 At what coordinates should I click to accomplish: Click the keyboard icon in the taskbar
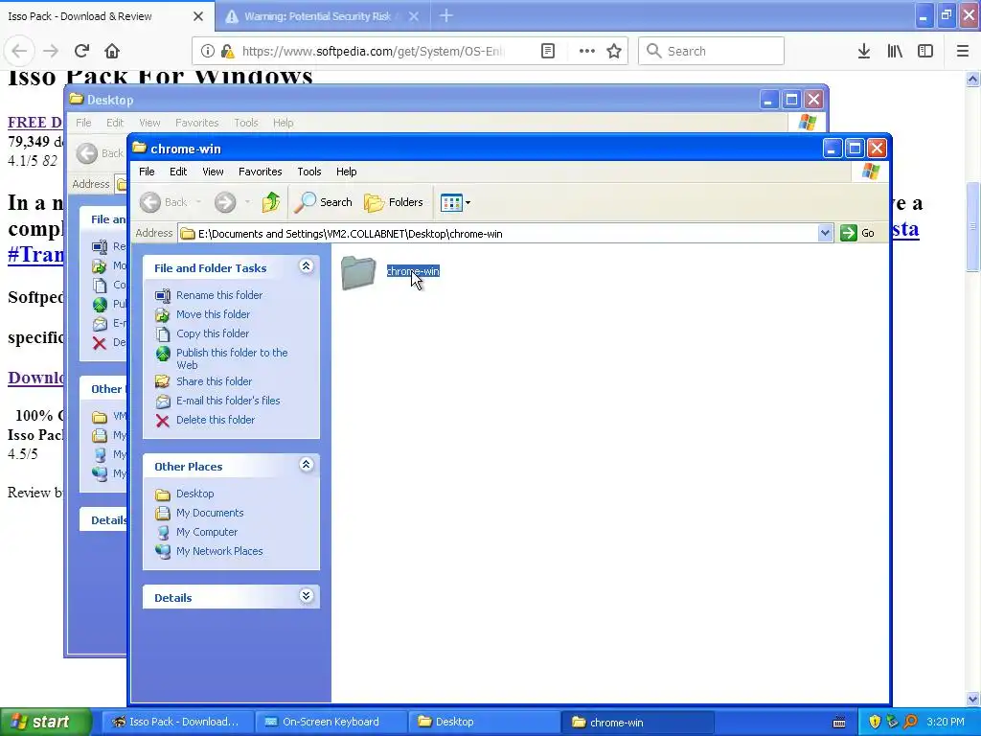839,723
